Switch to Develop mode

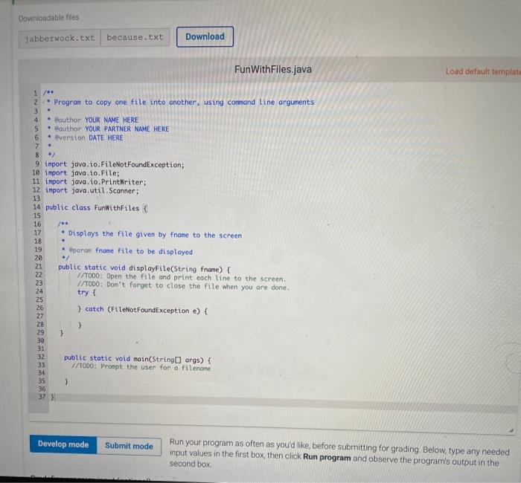coord(63,444)
